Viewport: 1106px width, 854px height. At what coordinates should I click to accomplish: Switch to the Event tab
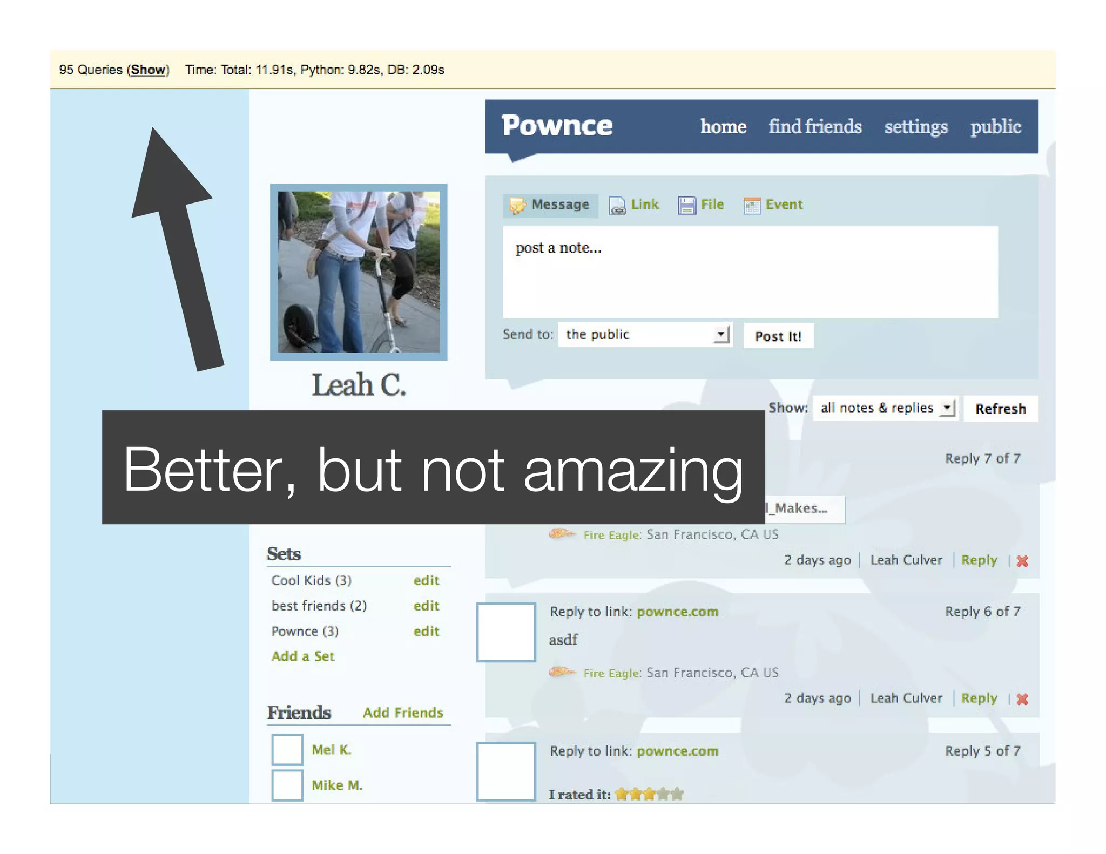coord(773,205)
